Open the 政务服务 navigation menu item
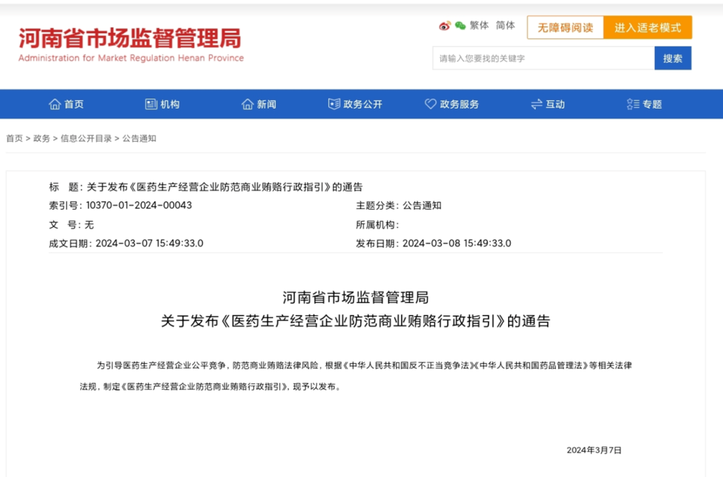 coord(452,105)
